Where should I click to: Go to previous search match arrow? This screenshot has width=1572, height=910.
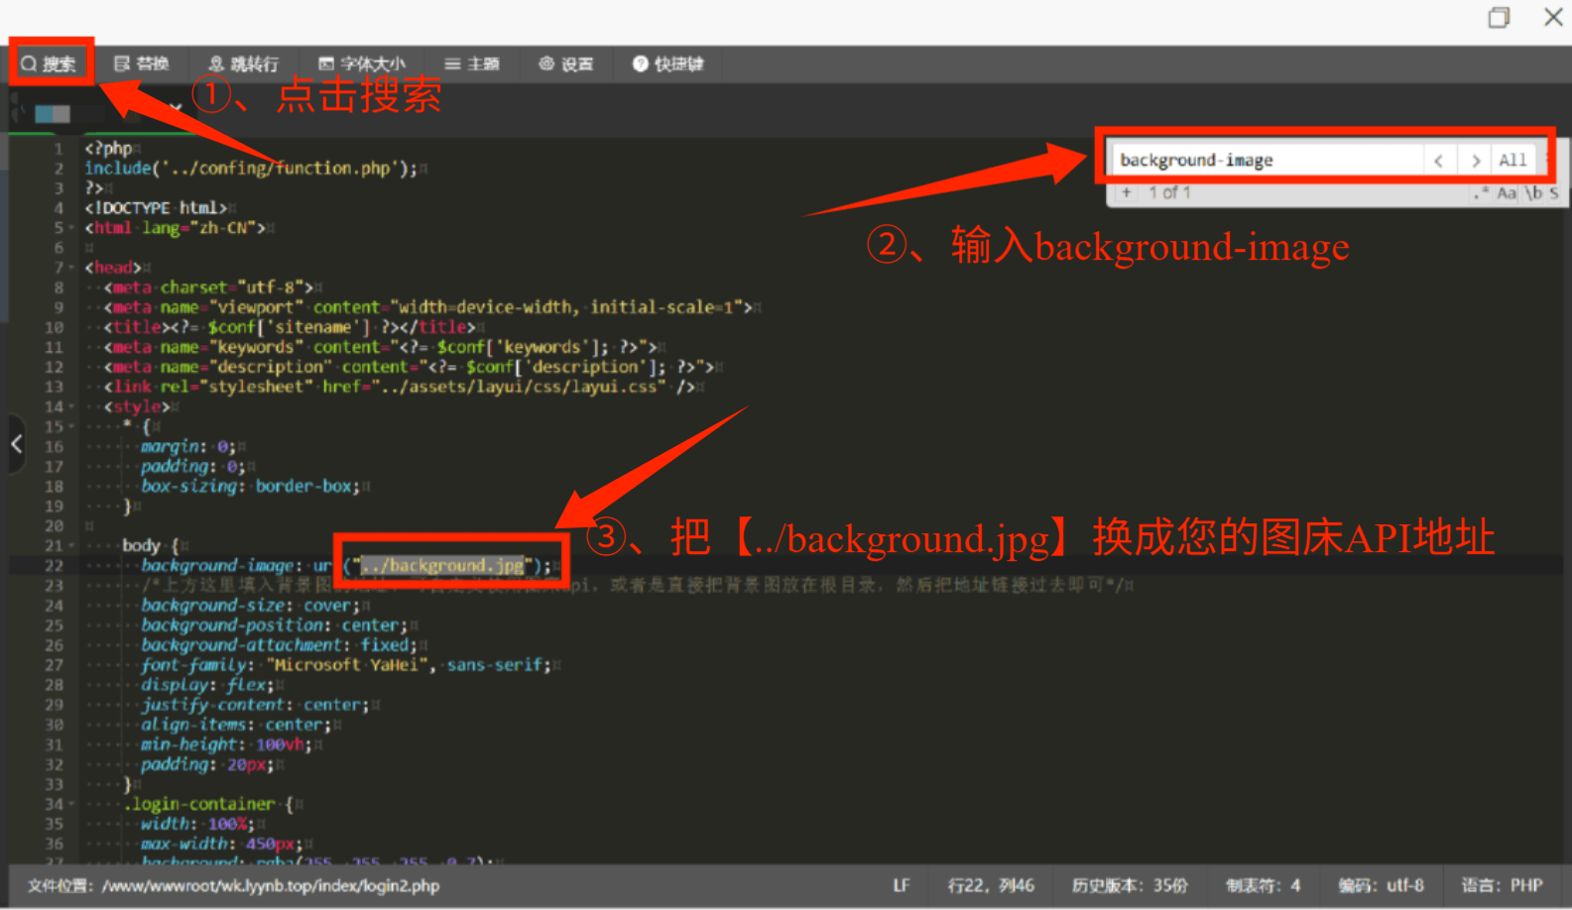point(1438,161)
